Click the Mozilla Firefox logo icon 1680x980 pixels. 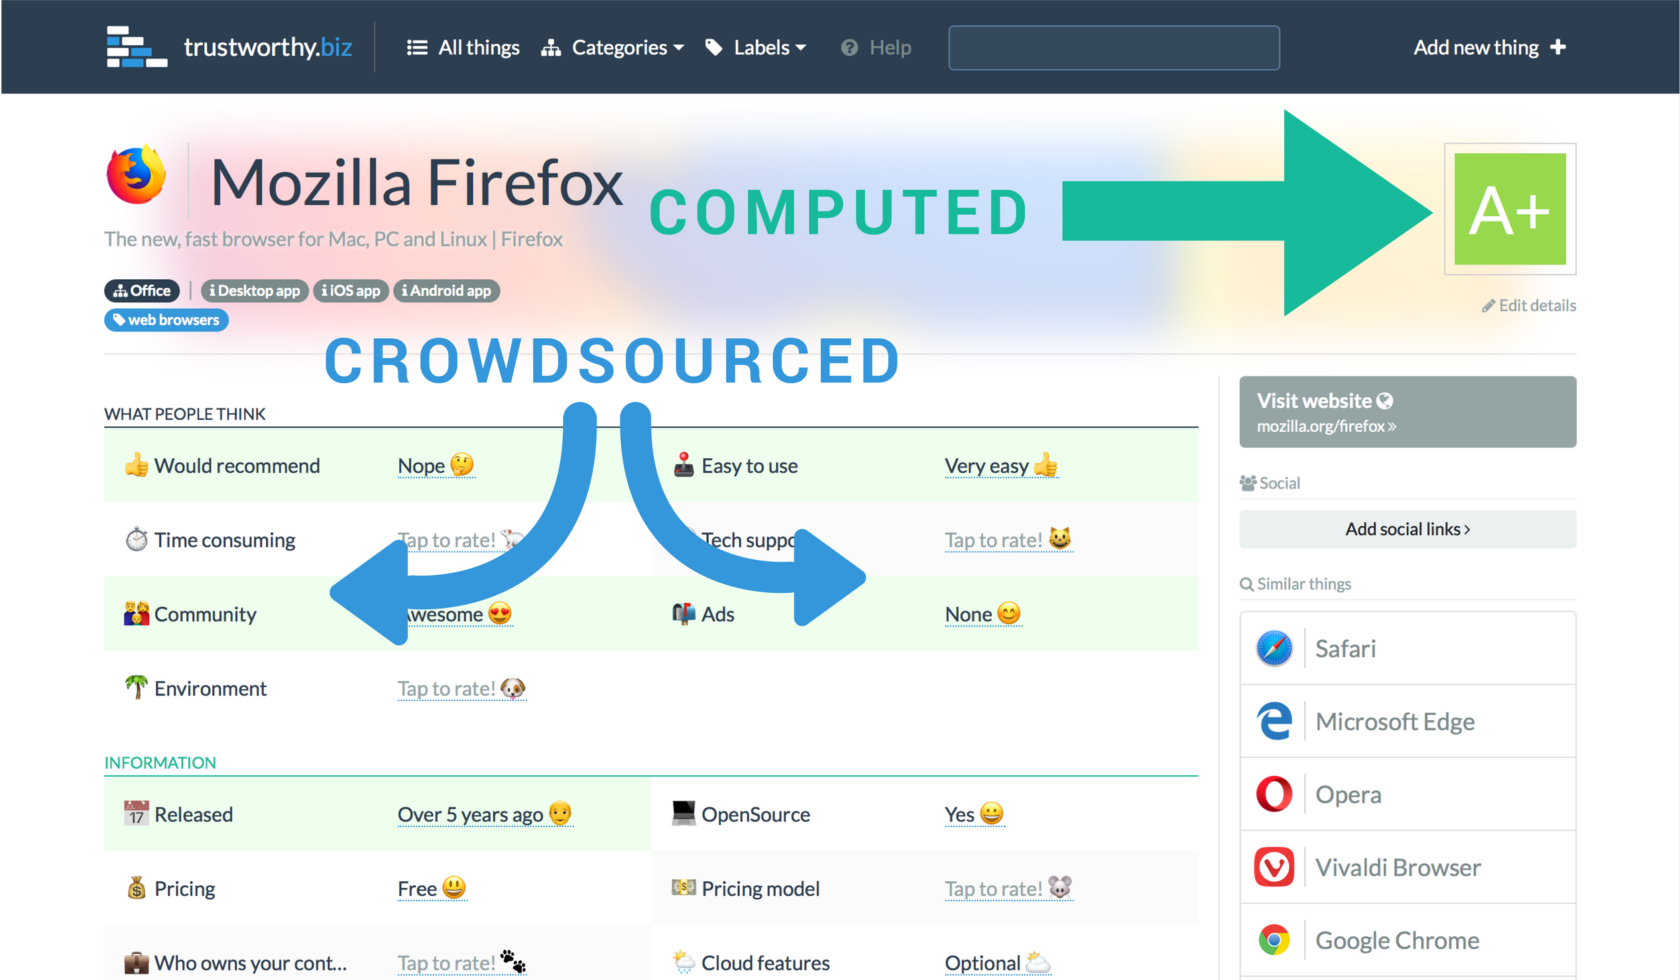(x=136, y=175)
